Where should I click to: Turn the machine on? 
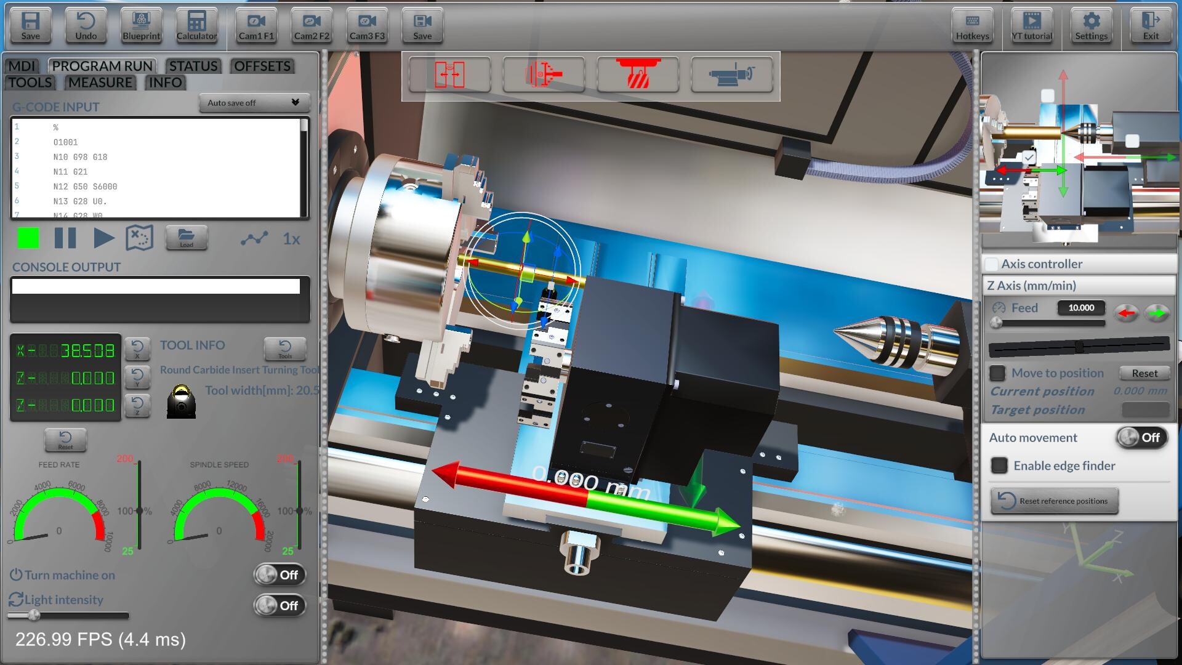pyautogui.click(x=280, y=574)
